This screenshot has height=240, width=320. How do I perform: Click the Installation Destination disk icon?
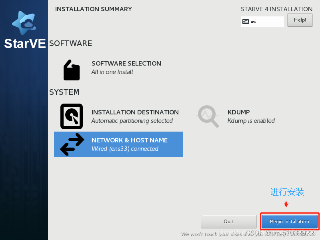[72, 116]
